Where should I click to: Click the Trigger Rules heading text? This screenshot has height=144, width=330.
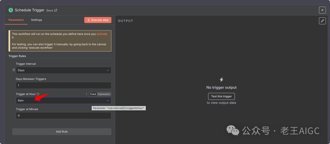pyautogui.click(x=17, y=56)
